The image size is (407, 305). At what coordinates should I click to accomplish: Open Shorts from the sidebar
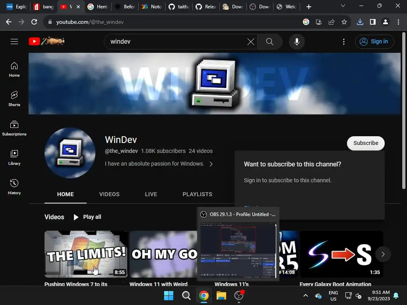pos(14,99)
